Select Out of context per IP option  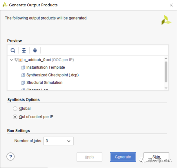(x=15, y=117)
